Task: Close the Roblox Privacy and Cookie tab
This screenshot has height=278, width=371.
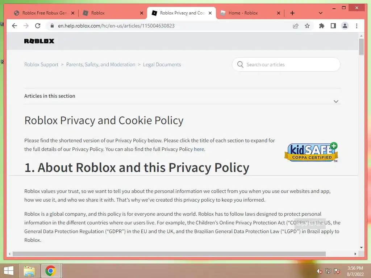Action: pyautogui.click(x=210, y=13)
